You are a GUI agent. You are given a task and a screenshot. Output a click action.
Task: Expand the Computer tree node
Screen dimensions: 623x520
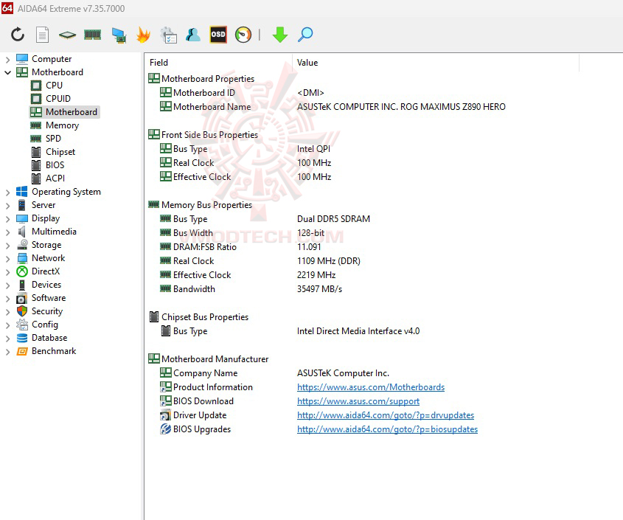coord(7,59)
